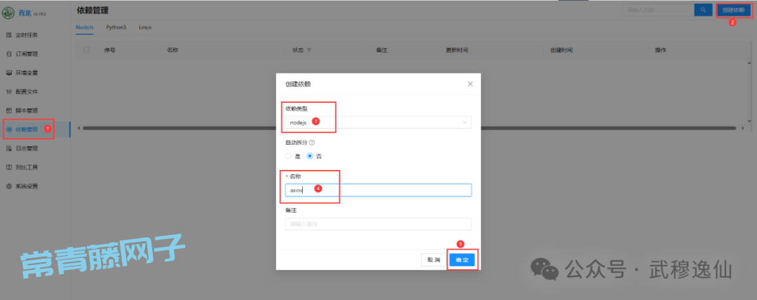This screenshot has width=757, height=300.
Task: Open the 状态 column filter
Action: [309, 50]
